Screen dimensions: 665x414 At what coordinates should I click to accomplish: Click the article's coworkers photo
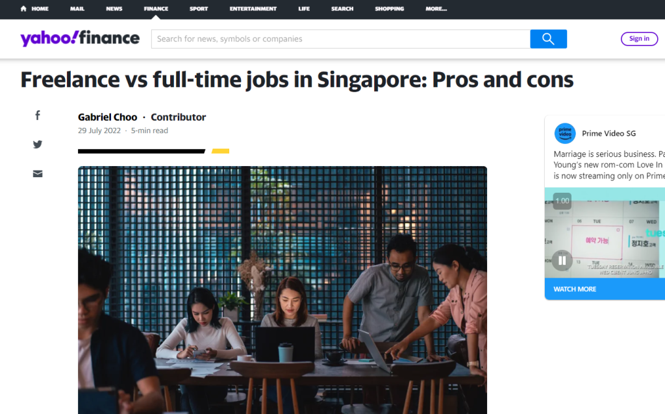282,290
